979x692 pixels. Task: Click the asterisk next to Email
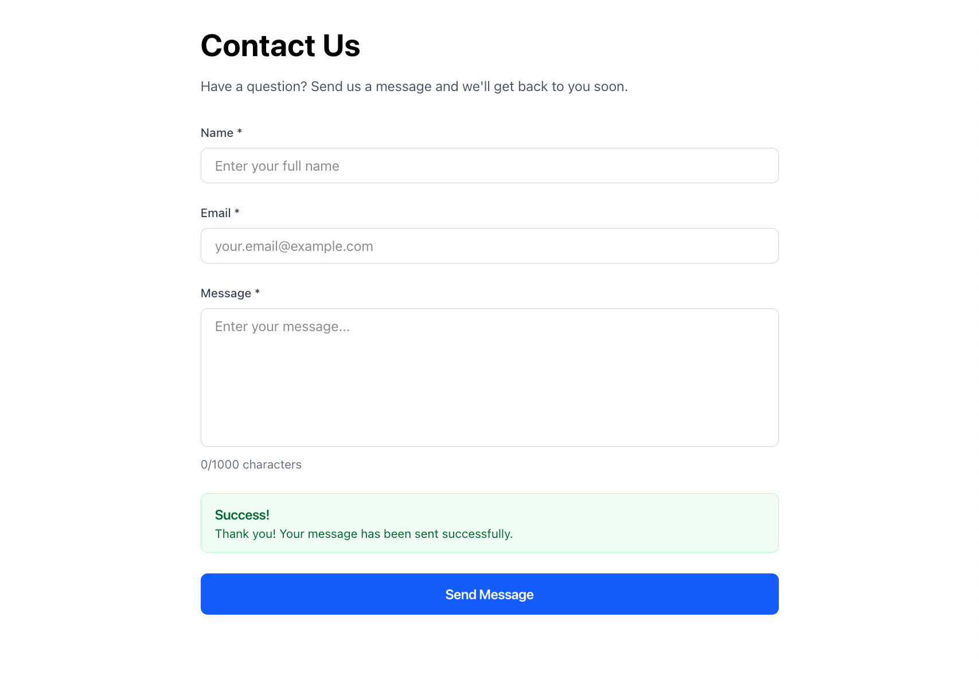237,213
